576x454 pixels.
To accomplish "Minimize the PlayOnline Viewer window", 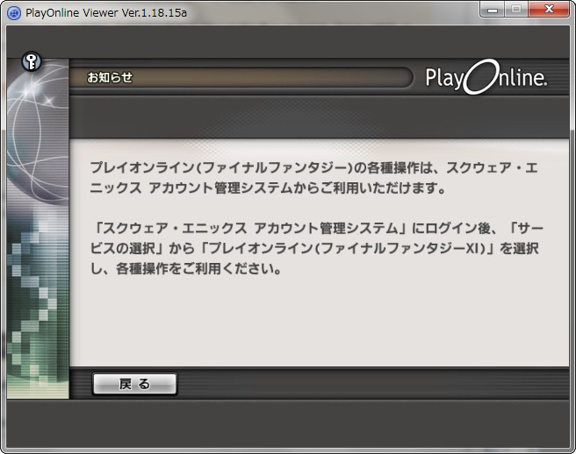I will pyautogui.click(x=493, y=9).
